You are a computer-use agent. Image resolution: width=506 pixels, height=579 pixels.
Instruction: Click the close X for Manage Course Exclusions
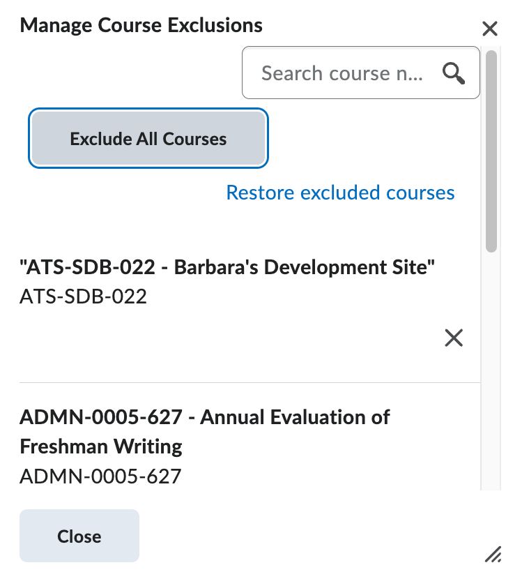click(x=490, y=28)
